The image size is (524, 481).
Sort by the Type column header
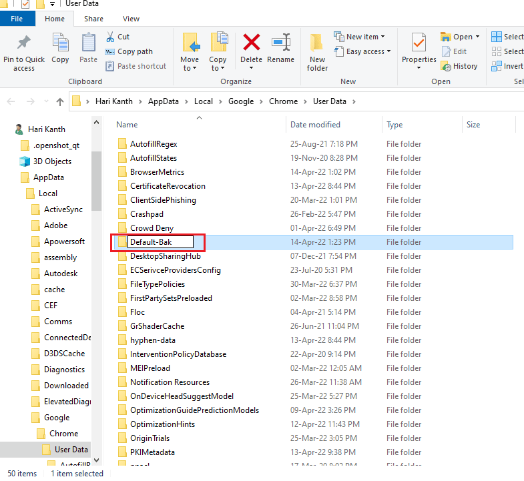point(395,125)
